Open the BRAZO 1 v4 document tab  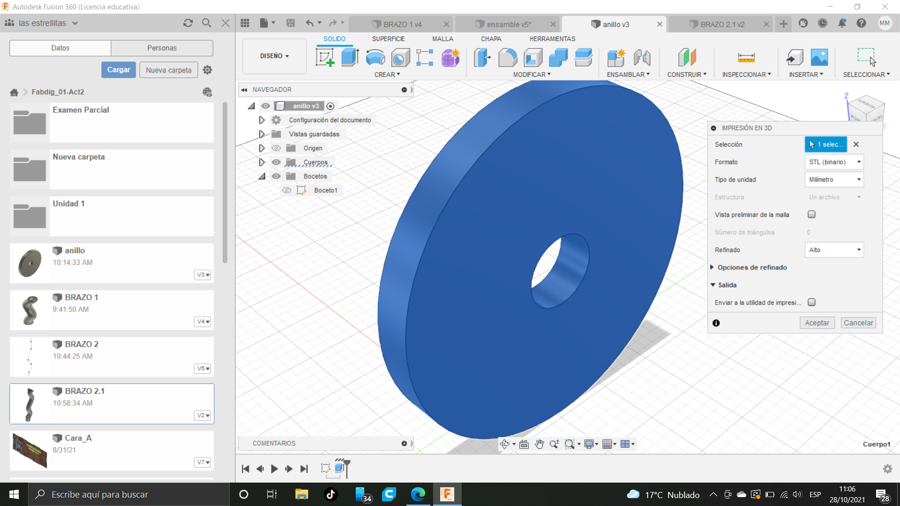click(x=402, y=24)
